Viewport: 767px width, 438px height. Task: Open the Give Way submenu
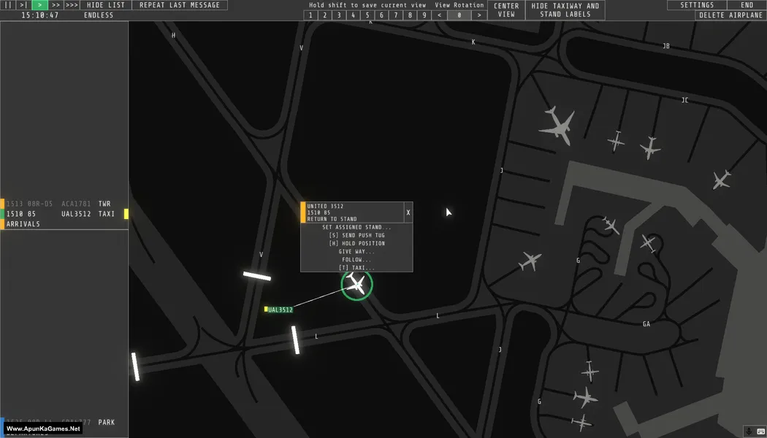click(x=356, y=252)
